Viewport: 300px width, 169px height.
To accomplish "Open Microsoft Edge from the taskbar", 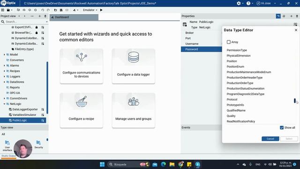I will (163, 164).
